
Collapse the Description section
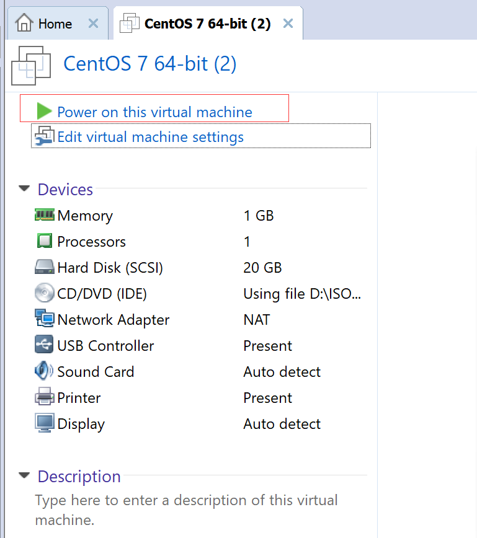[24, 476]
